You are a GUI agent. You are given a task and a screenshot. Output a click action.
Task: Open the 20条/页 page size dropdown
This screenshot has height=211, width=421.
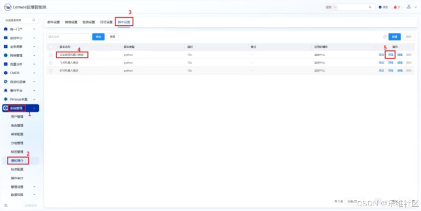click(354, 201)
